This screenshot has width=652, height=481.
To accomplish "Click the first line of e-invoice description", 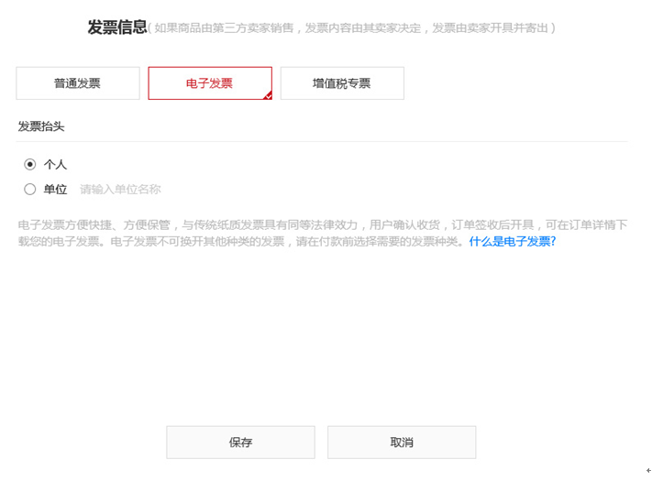I will click(x=322, y=224).
